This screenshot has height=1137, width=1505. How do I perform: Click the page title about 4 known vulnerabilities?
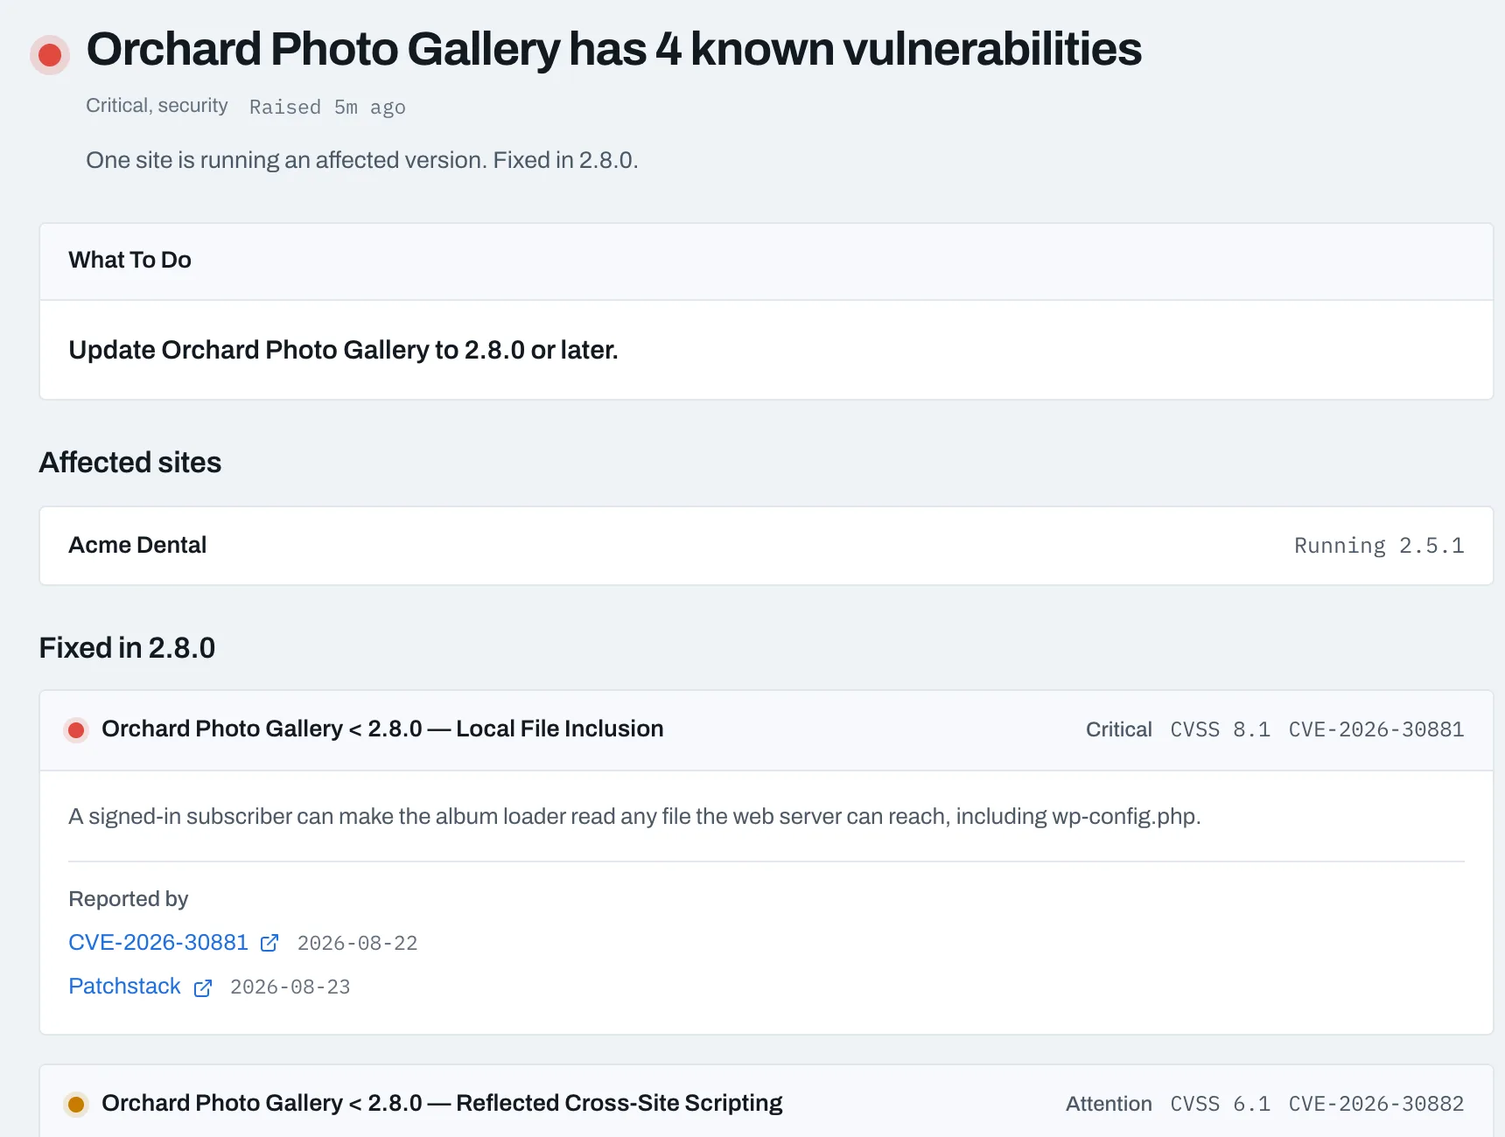coord(614,50)
